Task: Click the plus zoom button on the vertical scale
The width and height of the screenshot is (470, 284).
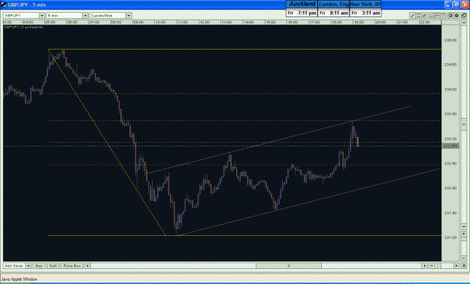Action: point(464,234)
